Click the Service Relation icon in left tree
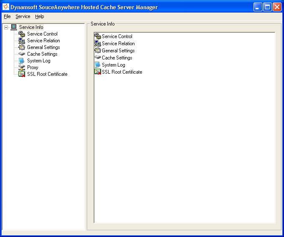 (x=22, y=41)
